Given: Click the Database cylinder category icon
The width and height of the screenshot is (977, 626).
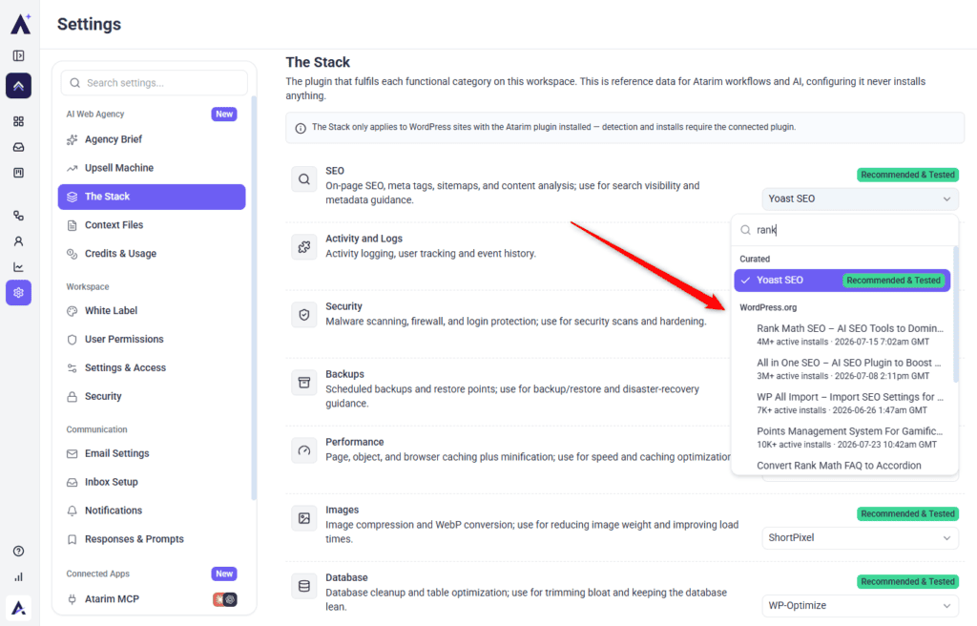Looking at the screenshot, I should pos(304,586).
